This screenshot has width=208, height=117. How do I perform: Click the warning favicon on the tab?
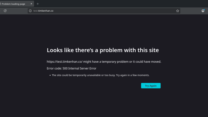[x=0, y=4]
